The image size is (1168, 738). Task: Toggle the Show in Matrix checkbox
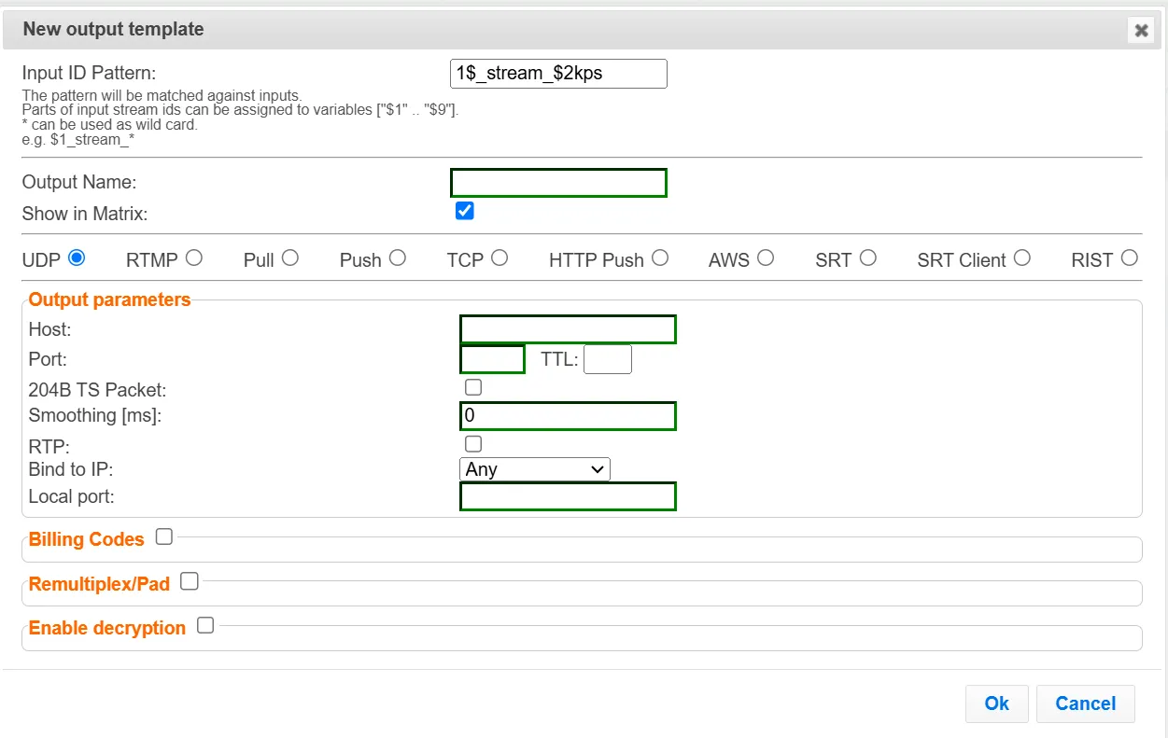point(465,211)
